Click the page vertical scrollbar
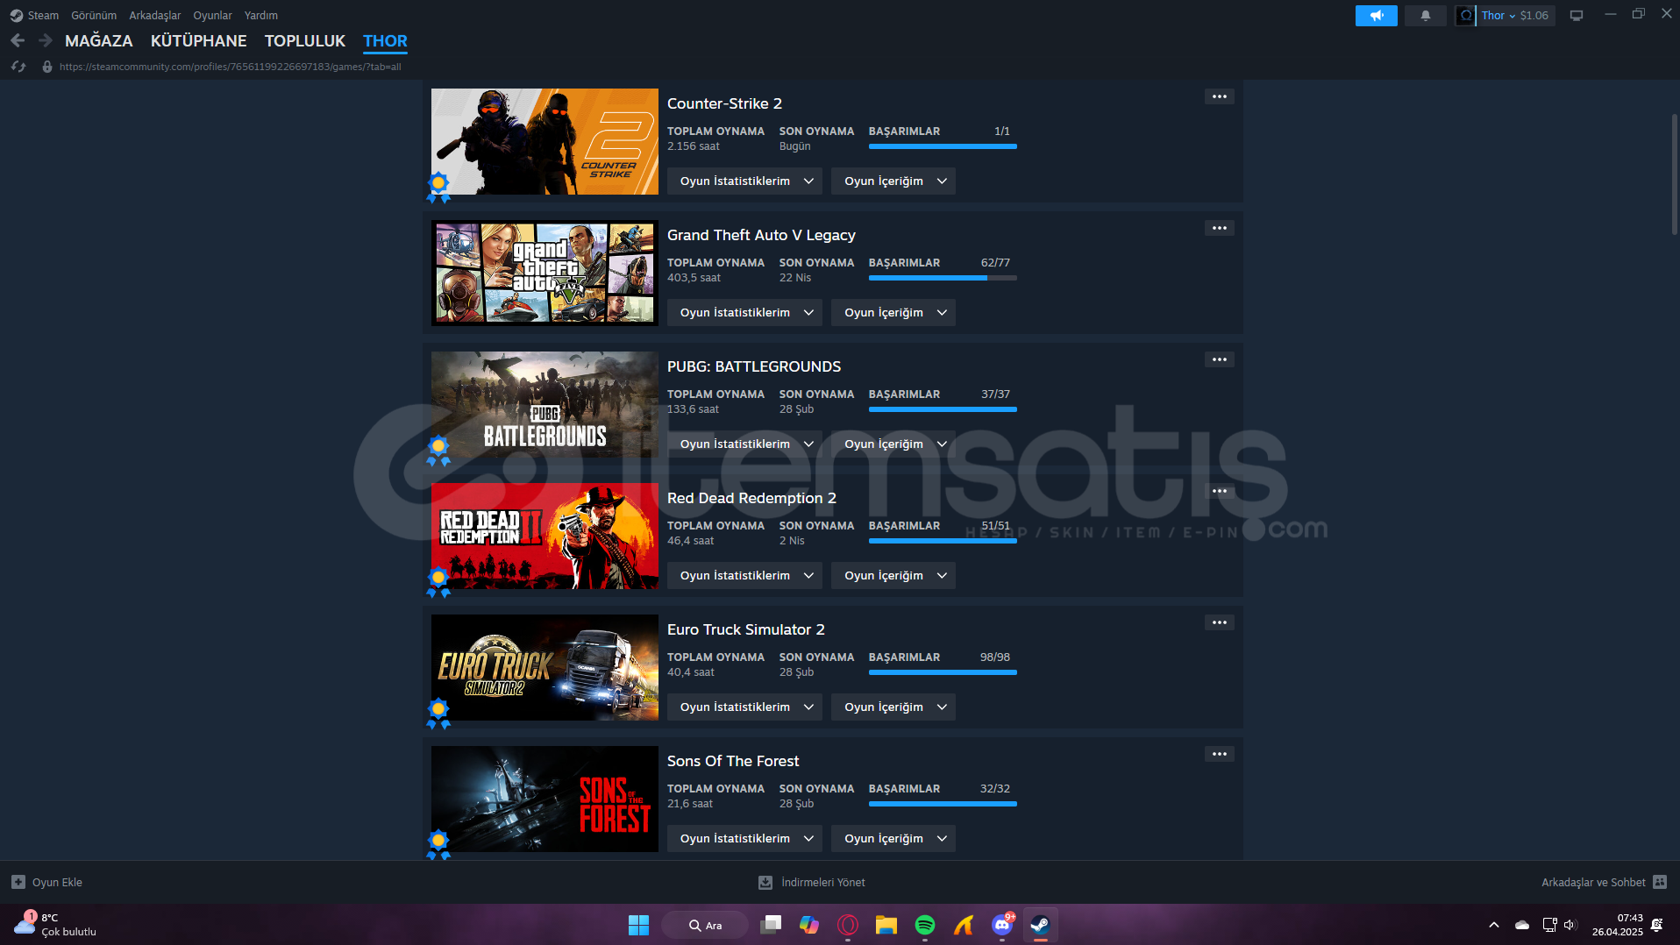 1674,174
